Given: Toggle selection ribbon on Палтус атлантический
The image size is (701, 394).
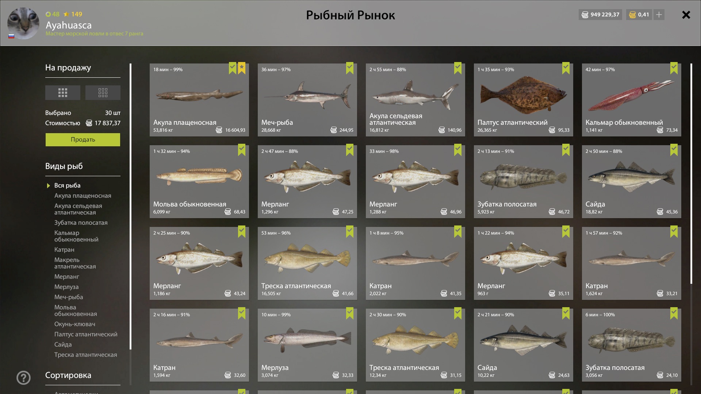Looking at the screenshot, I should [566, 69].
